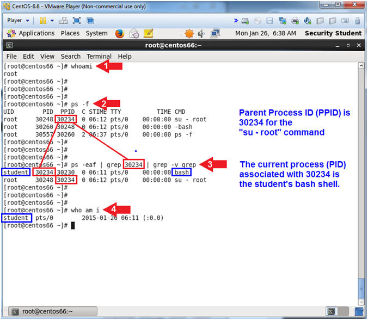Click the terminal cursor at the last prompt
The height and width of the screenshot is (320, 368).
click(x=73, y=226)
